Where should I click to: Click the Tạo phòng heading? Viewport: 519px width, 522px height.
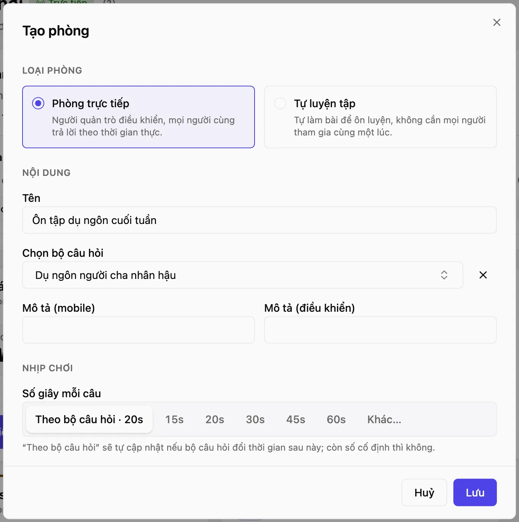point(56,31)
